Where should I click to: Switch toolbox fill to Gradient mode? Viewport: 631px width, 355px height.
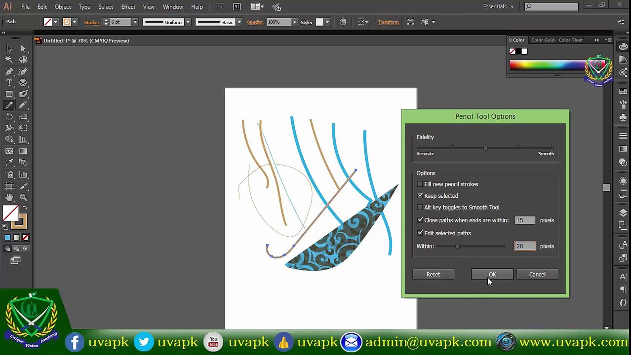tap(16, 238)
